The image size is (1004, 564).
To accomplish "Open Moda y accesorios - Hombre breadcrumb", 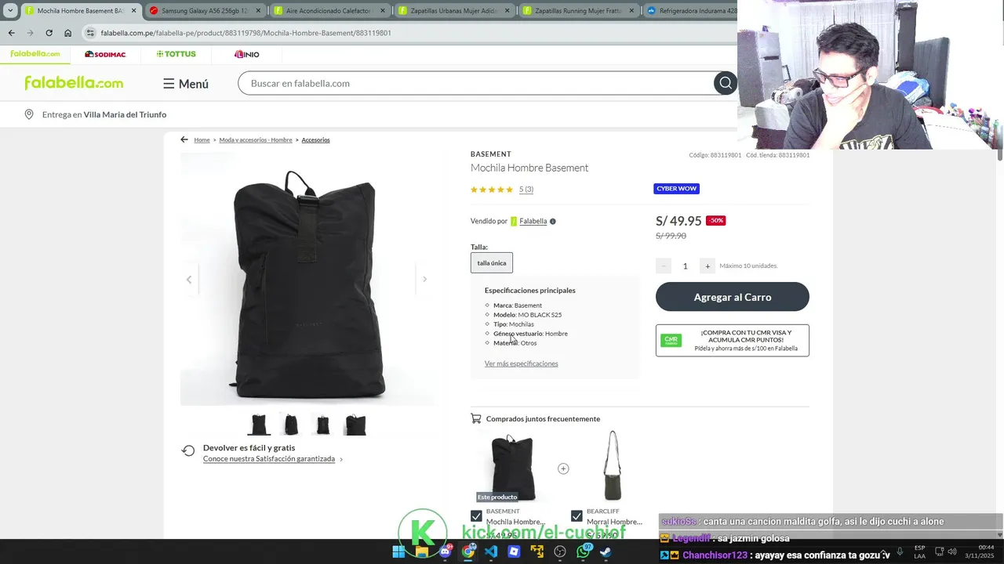I will click(256, 139).
